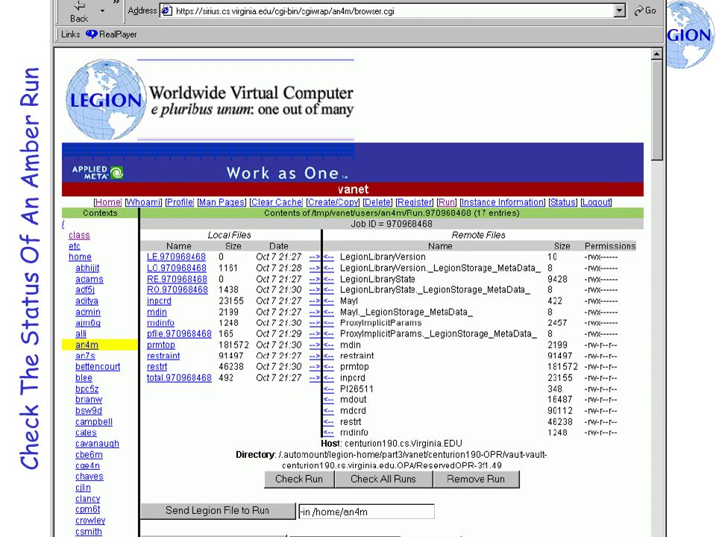
Task: Open the Man Pages menu link
Action: pyautogui.click(x=222, y=202)
